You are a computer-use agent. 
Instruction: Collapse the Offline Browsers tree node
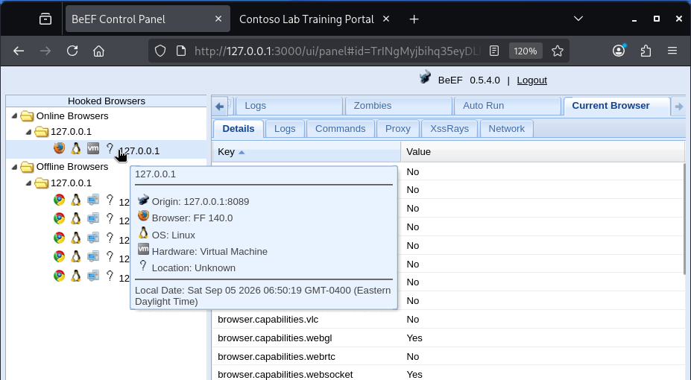pos(14,166)
